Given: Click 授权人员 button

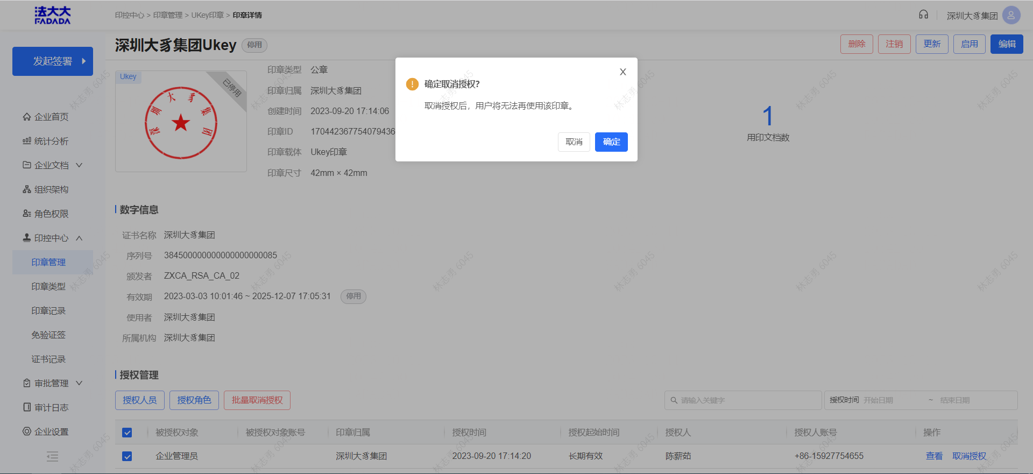Looking at the screenshot, I should click(140, 400).
